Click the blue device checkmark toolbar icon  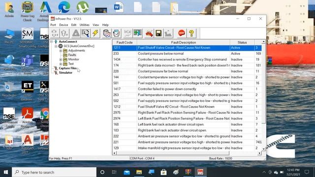(x=117, y=33)
